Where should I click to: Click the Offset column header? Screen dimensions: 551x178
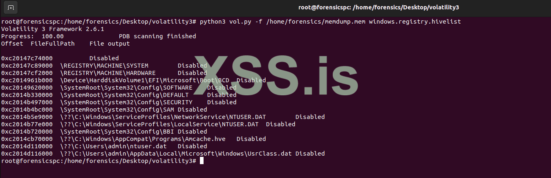[x=12, y=44]
